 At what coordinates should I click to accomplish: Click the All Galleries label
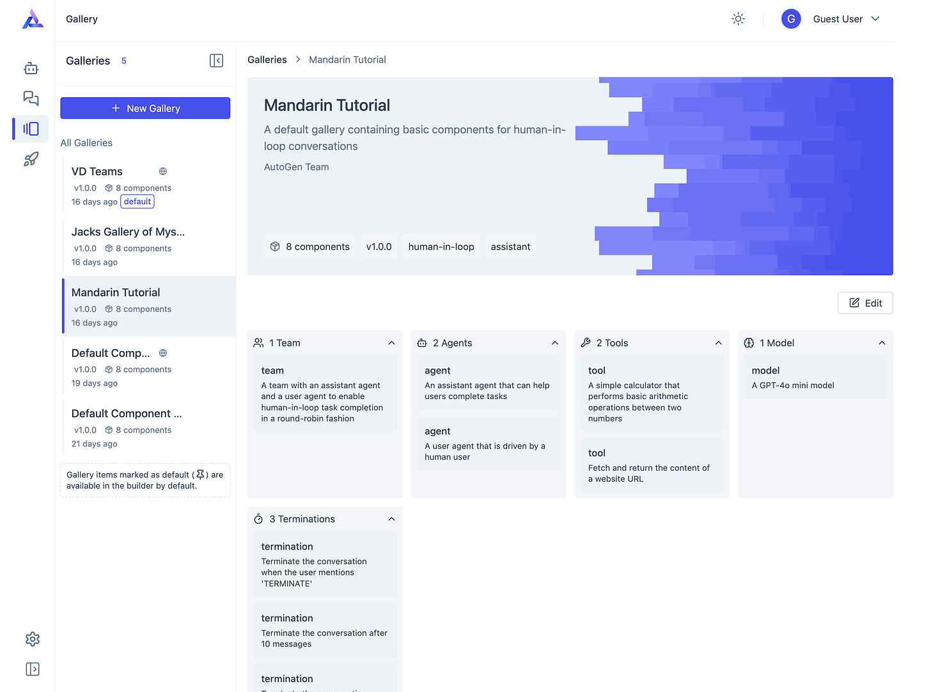coord(86,143)
